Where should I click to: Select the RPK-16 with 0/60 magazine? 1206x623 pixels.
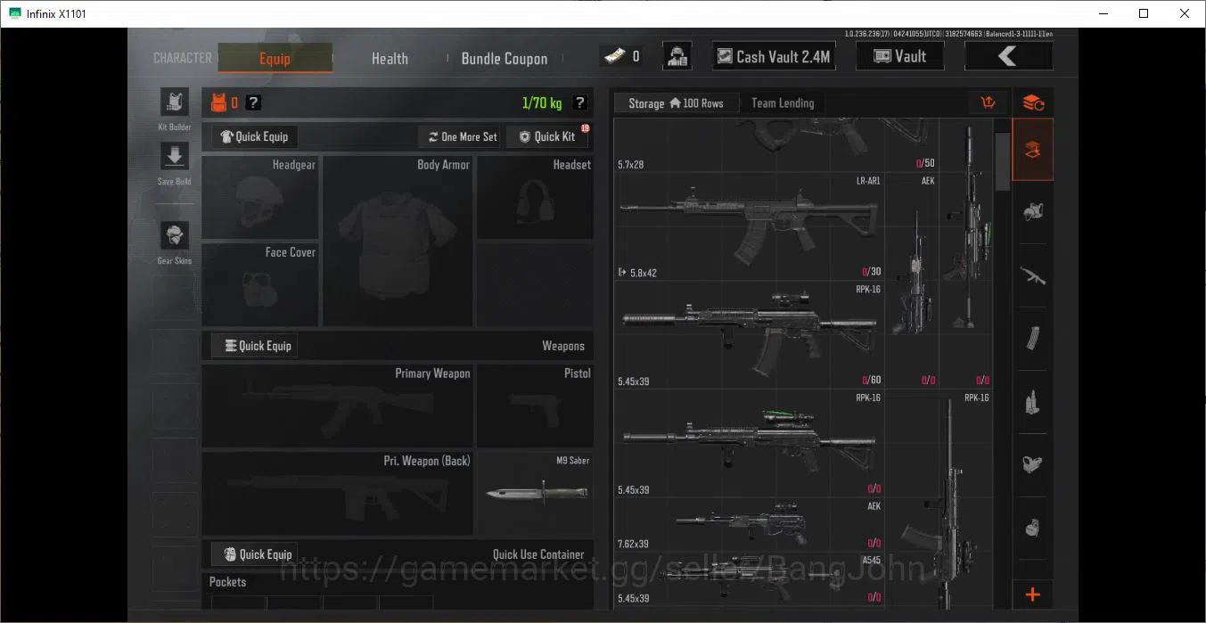pyautogui.click(x=749, y=335)
